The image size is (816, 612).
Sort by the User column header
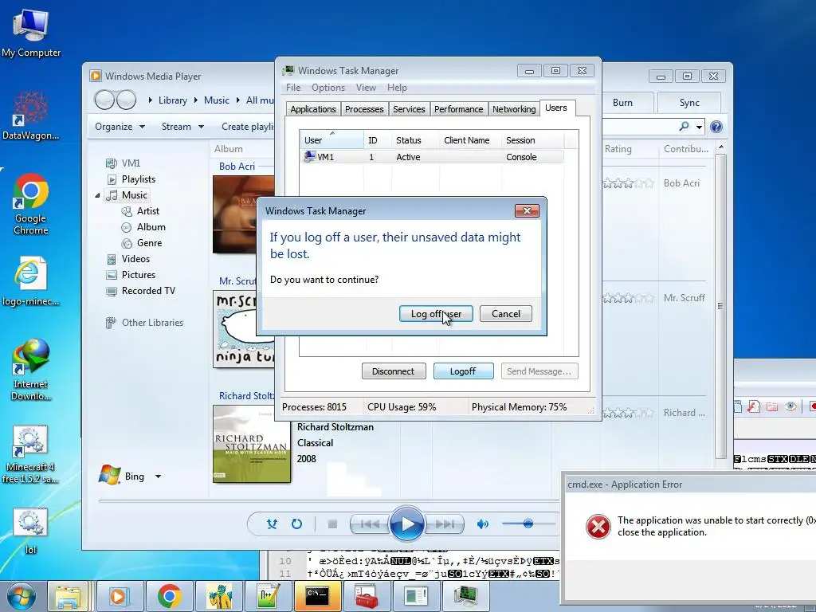(331, 140)
